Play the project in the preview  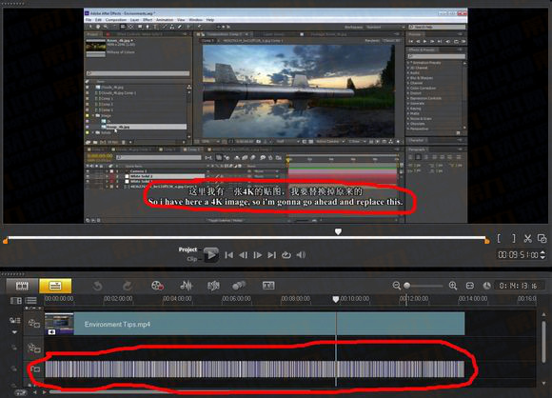click(211, 254)
